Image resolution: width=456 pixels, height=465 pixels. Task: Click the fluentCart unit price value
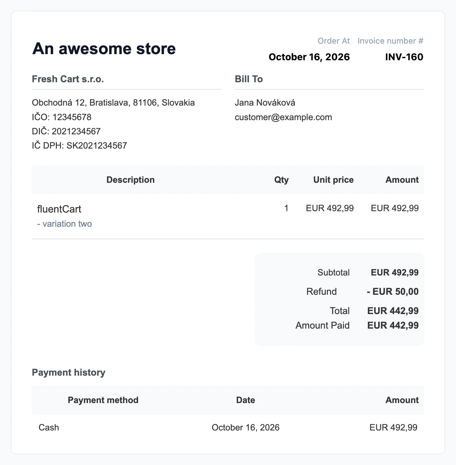tap(330, 208)
